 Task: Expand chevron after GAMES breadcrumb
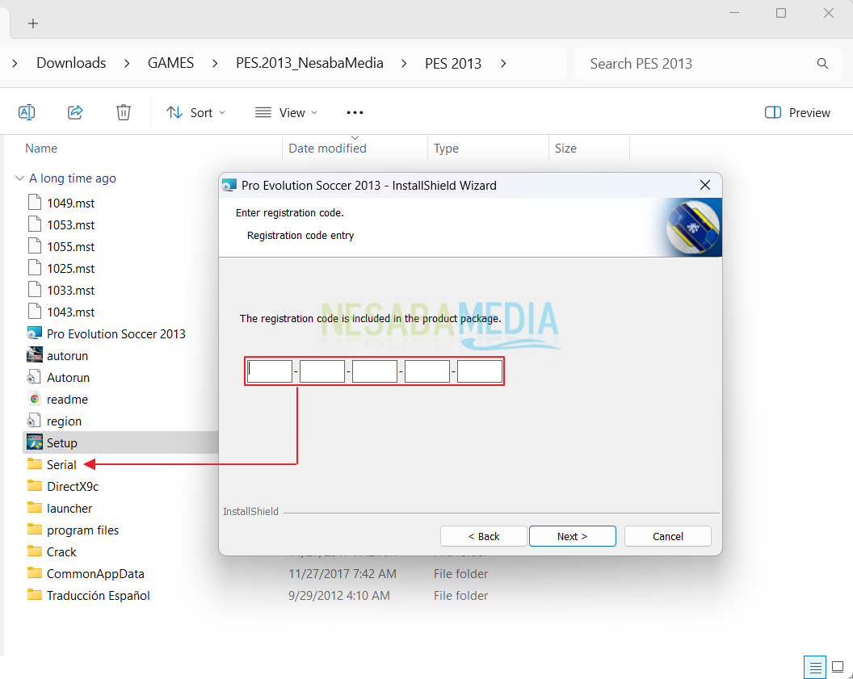[x=215, y=64]
